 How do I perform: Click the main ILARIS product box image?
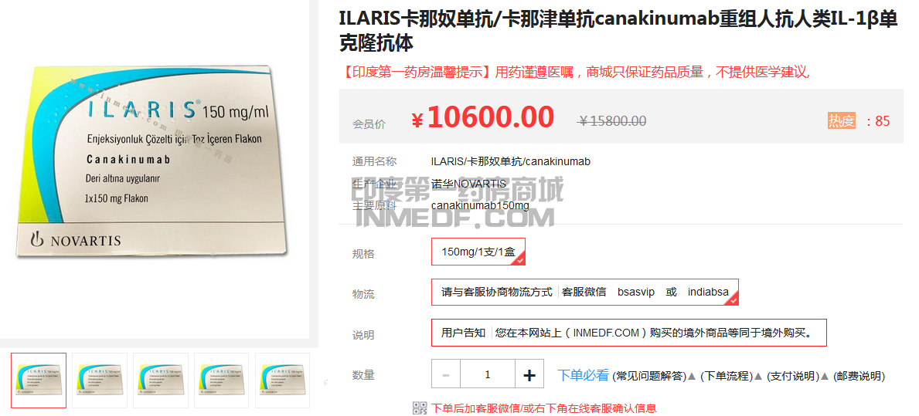[154, 161]
